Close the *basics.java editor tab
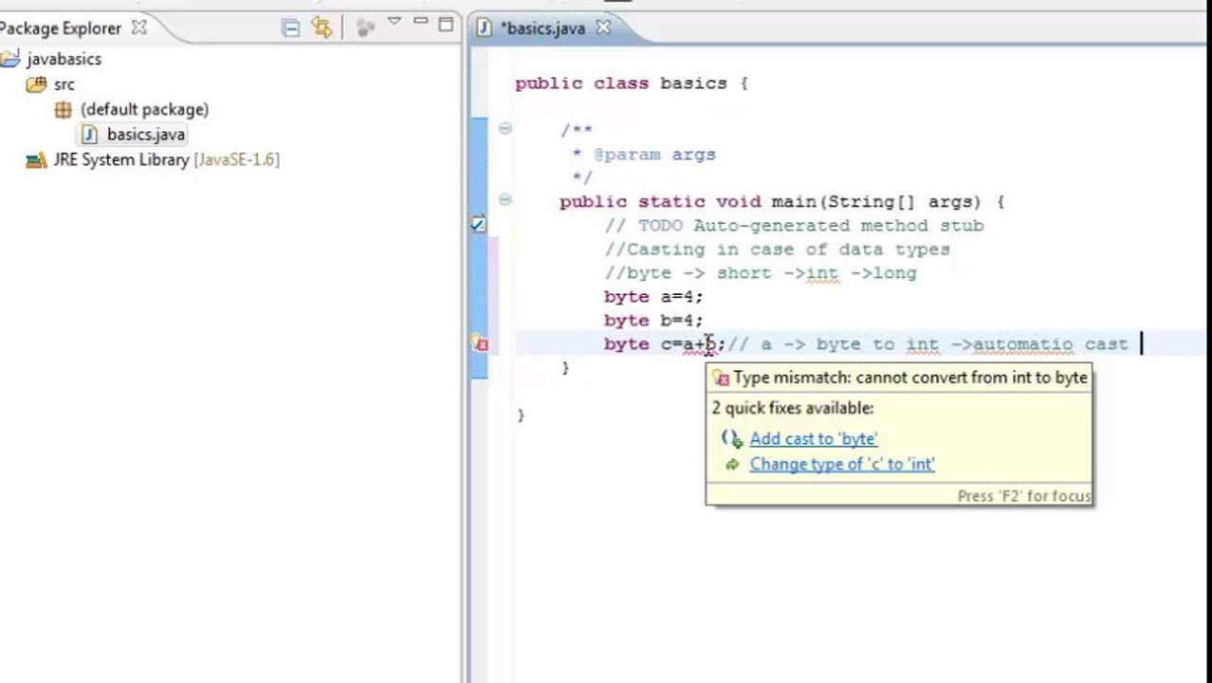1212x683 pixels. (x=601, y=28)
